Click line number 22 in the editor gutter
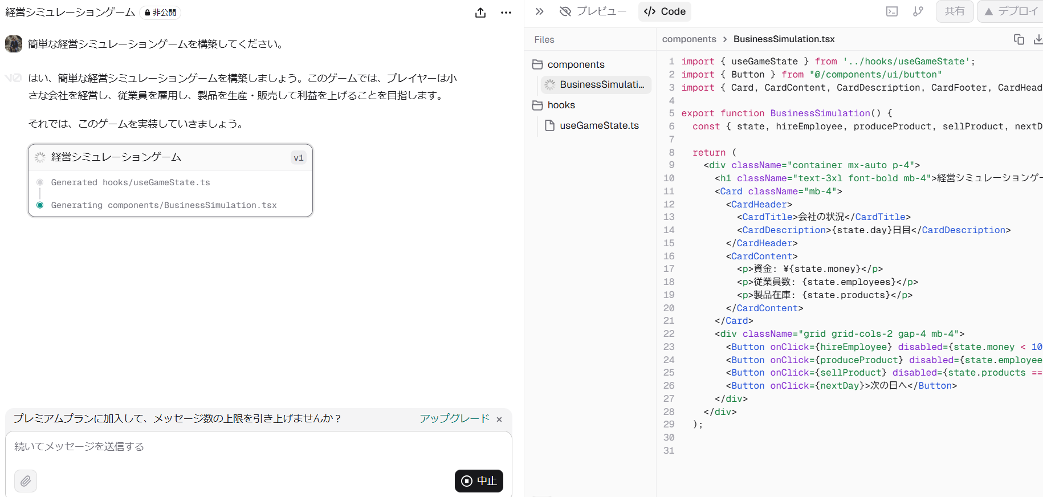 coord(669,334)
